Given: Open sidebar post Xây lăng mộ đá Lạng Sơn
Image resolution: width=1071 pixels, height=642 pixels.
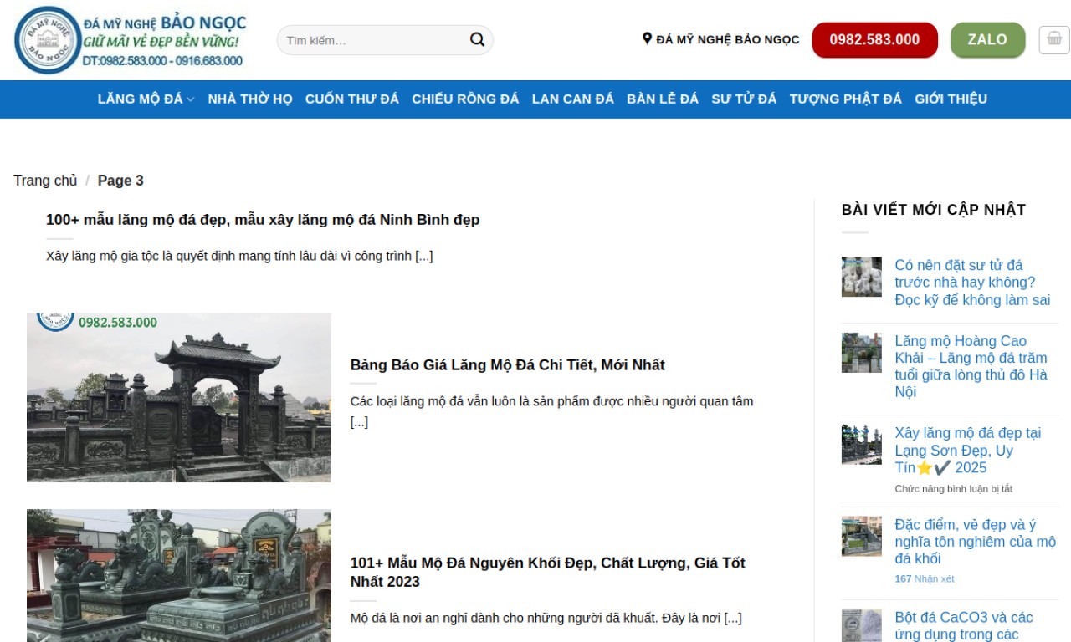Looking at the screenshot, I should click(968, 451).
